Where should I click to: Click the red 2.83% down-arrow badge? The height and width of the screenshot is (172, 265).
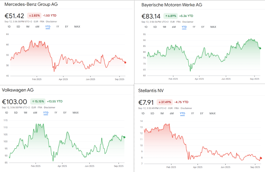pos(34,15)
